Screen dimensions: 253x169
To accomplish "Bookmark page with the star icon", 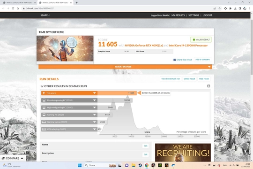I will pyautogui.click(x=219, y=8).
